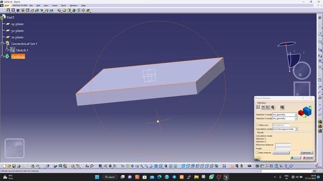Viewport: 323px width, 181px height.
Task: Open the Edit menu
Action: click(x=38, y=6)
